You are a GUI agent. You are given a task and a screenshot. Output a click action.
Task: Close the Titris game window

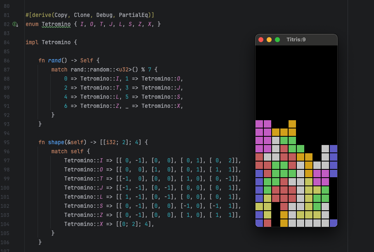point(260,40)
